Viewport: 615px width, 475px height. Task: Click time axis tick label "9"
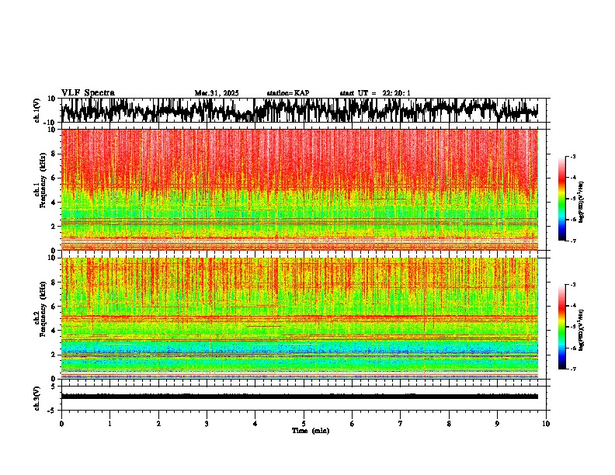click(x=497, y=424)
